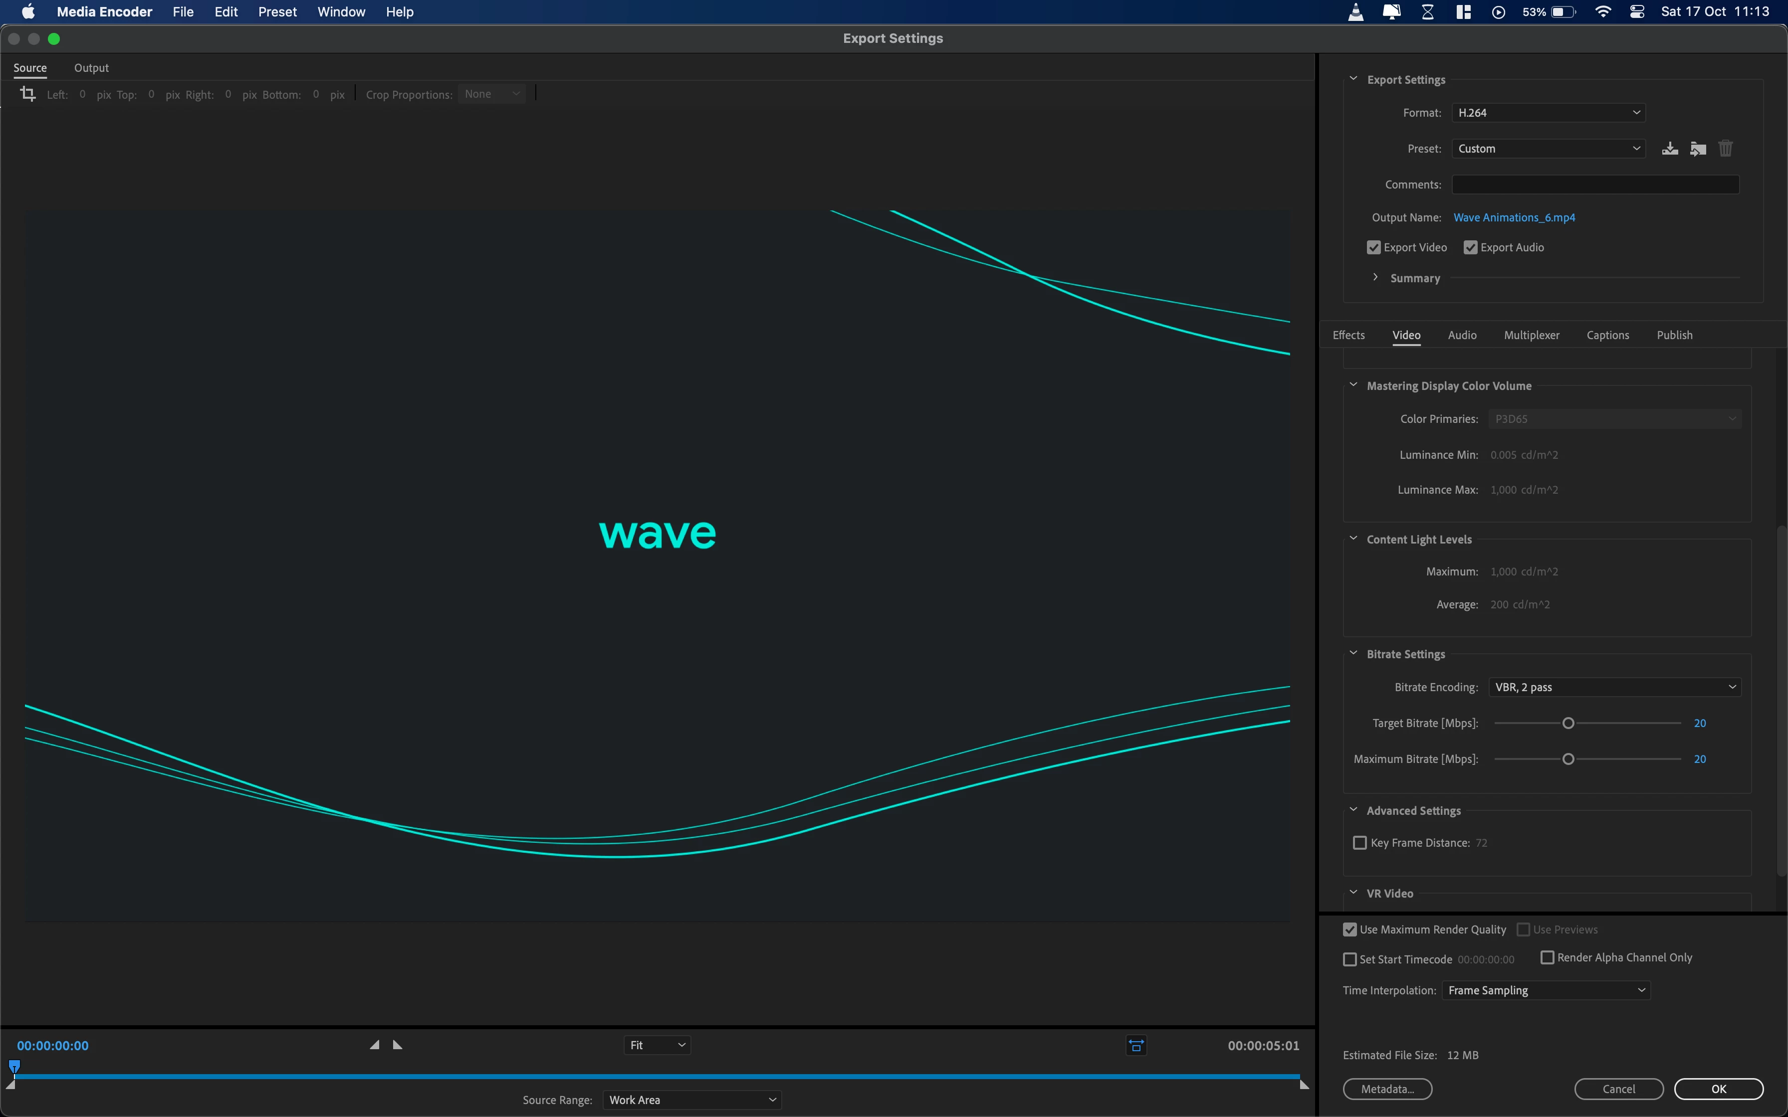Expand the Summary section

pyautogui.click(x=1375, y=278)
